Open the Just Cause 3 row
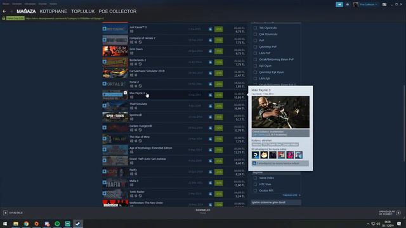Viewport: 406px width, 228px height. [174, 29]
